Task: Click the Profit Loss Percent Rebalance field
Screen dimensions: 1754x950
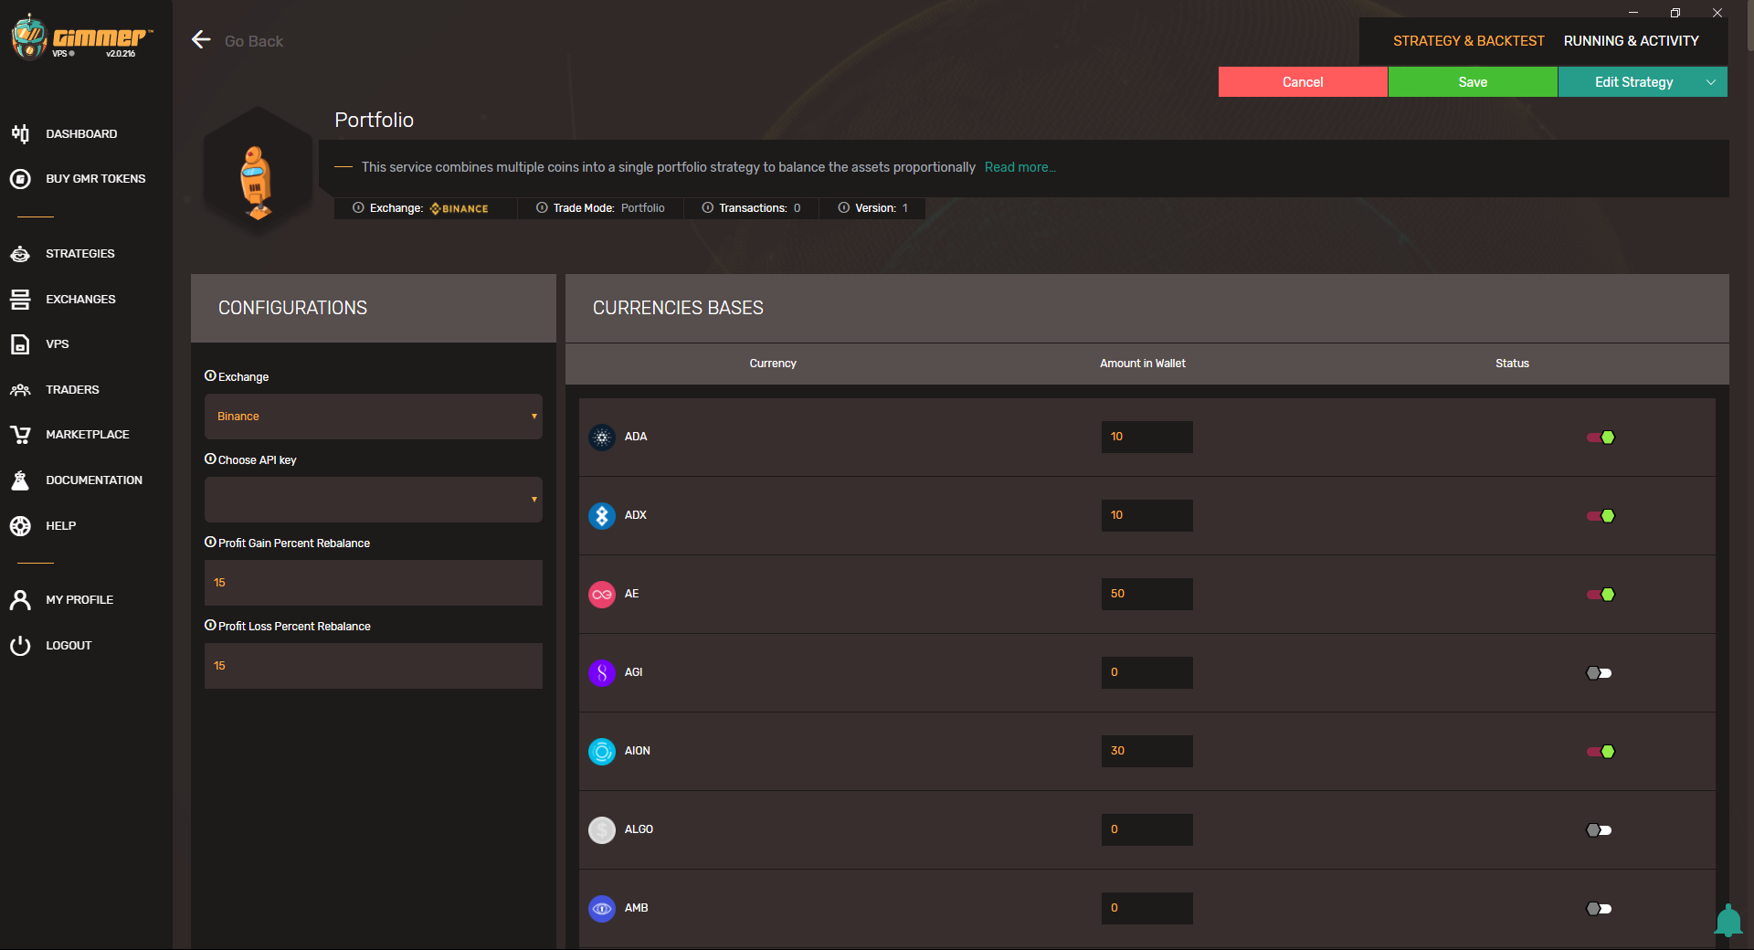Action: click(x=374, y=666)
